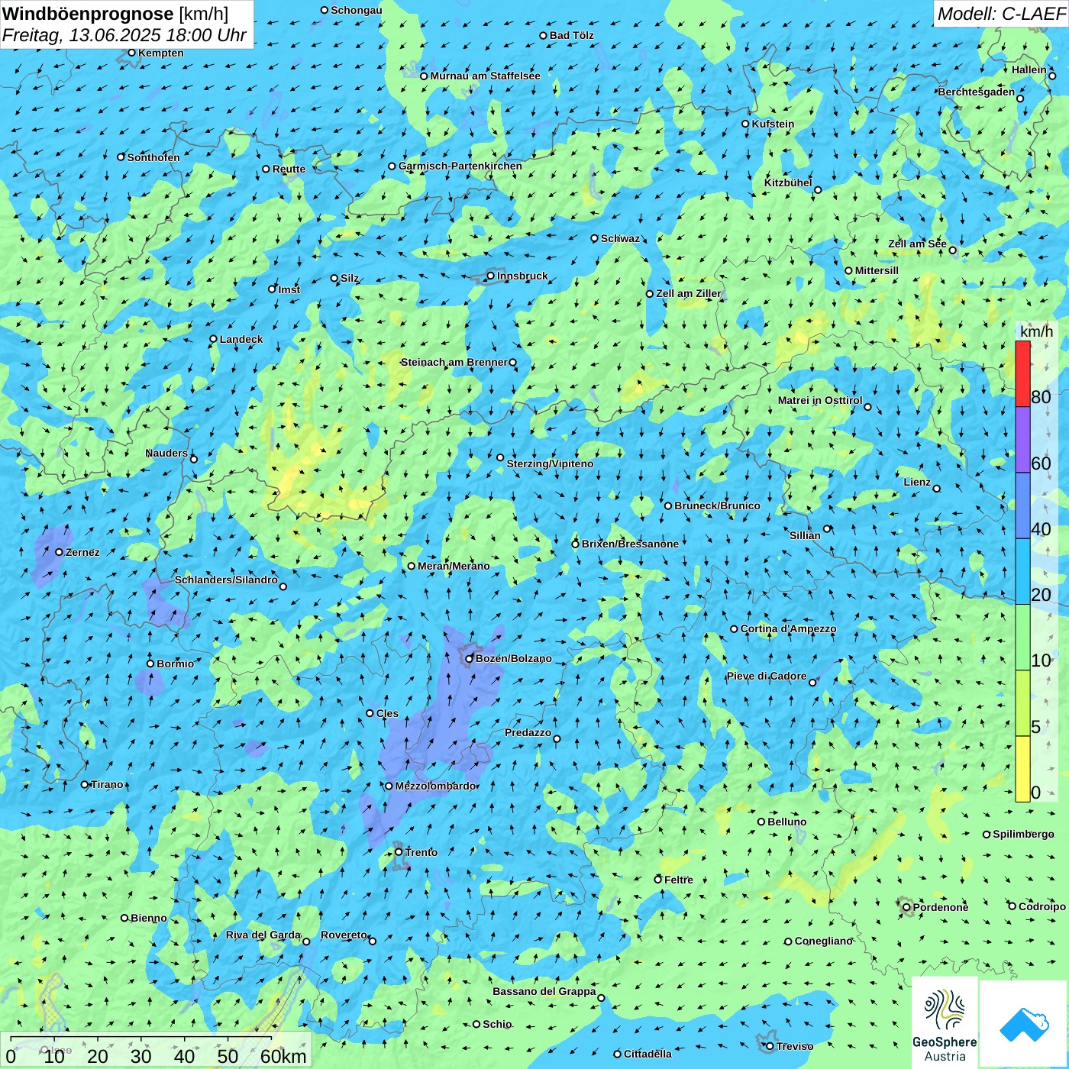Click the Steinach am Brenner label
Image resolution: width=1069 pixels, height=1069 pixels.
[454, 362]
